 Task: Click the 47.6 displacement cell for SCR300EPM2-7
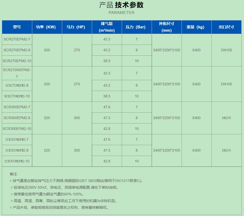[107, 107]
